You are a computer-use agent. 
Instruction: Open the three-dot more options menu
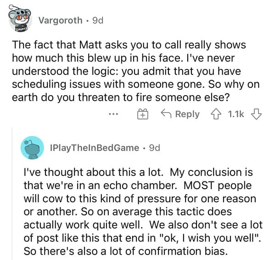[113, 114]
